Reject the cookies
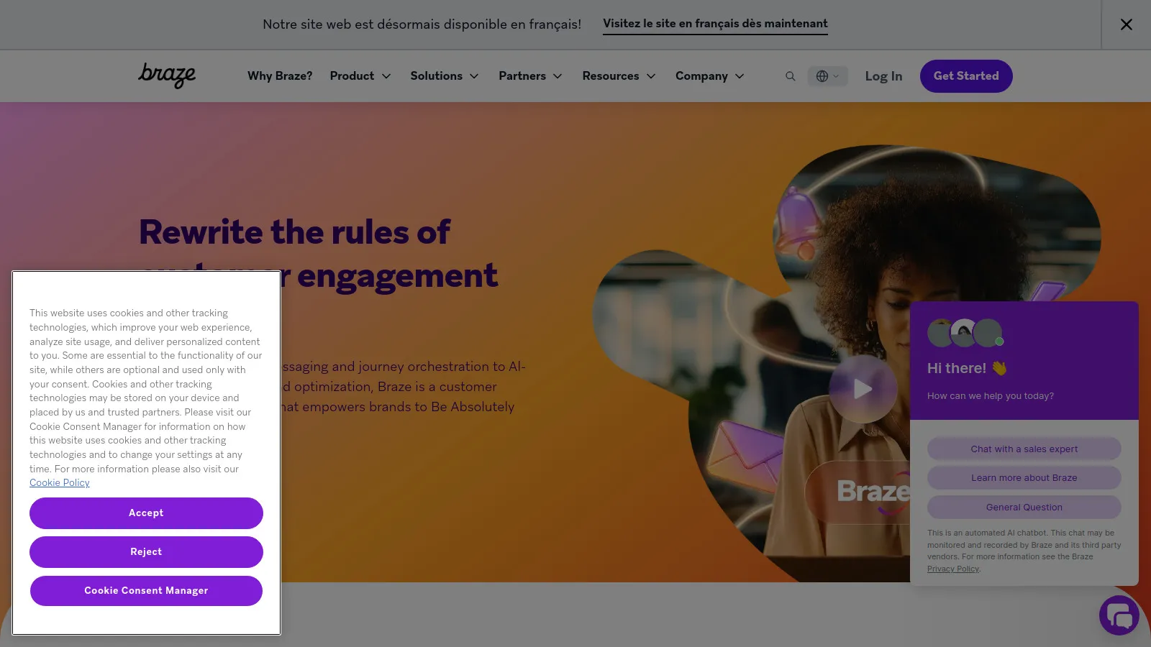Screen dimensions: 1151x647 (x=145, y=551)
